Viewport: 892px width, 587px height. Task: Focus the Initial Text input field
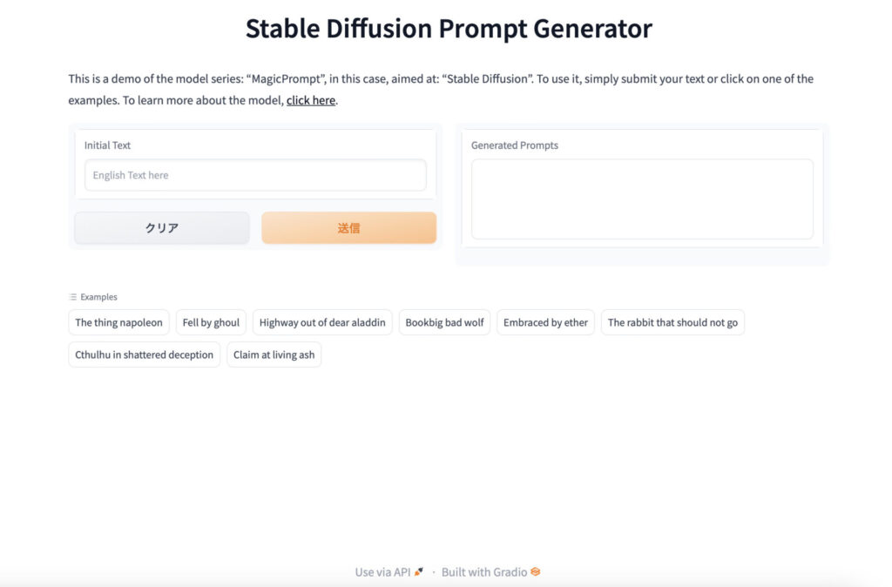255,175
